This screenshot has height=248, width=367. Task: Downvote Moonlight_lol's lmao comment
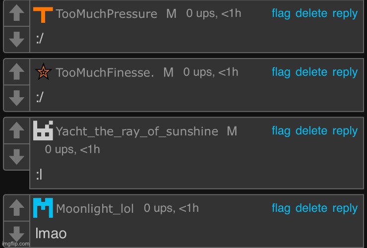click(17, 233)
